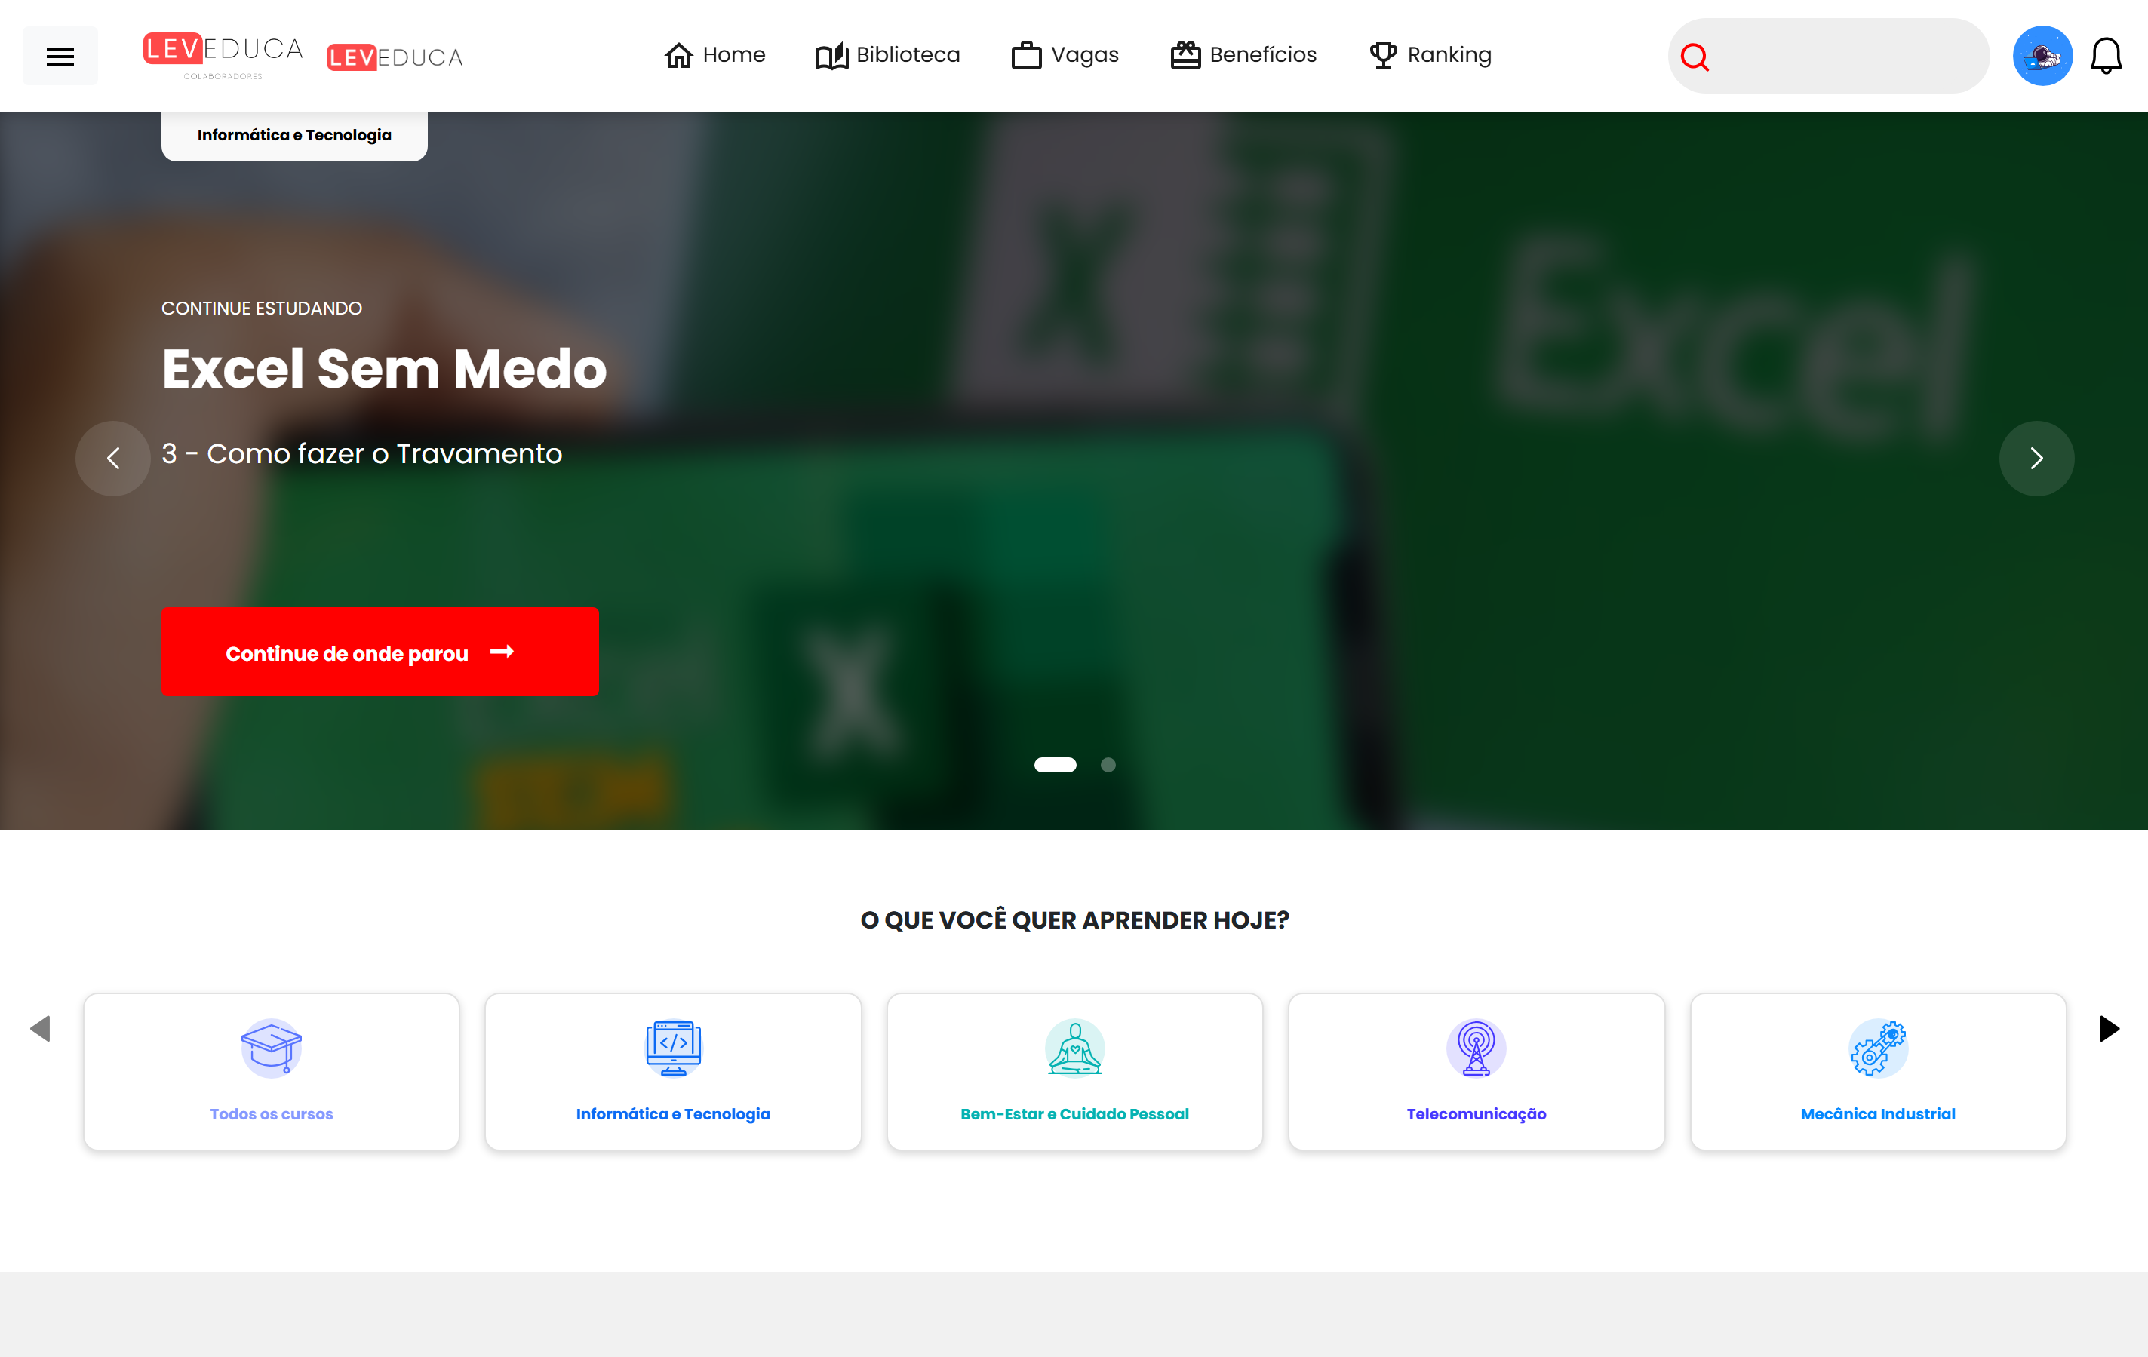Click the CONTINUE ESTUDANDO label
The width and height of the screenshot is (2148, 1357).
coord(261,309)
